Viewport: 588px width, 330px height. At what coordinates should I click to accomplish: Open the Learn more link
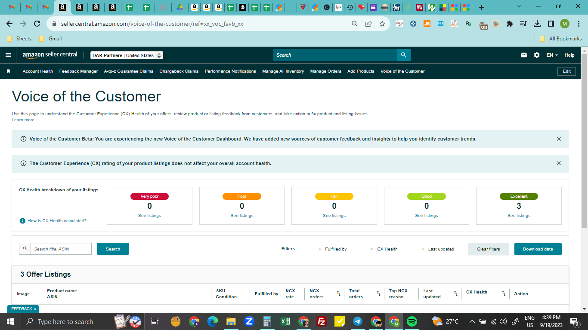23,120
